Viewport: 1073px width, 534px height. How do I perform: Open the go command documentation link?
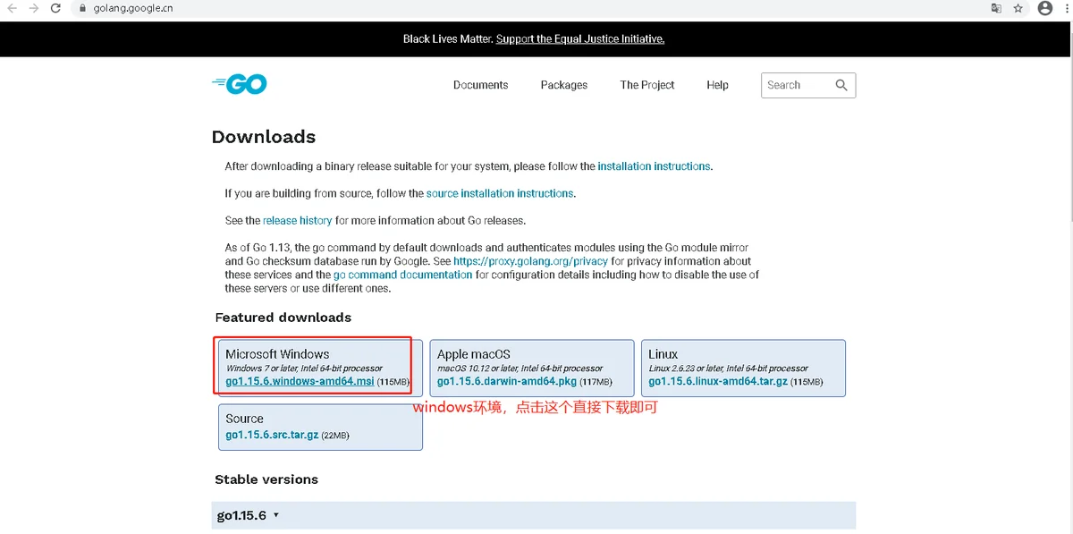(402, 275)
